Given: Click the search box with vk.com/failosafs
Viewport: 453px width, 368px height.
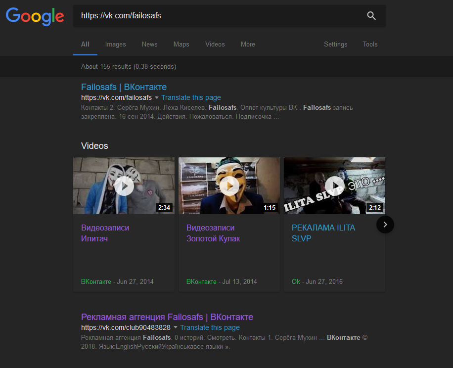Looking at the screenshot, I should tap(229, 16).
